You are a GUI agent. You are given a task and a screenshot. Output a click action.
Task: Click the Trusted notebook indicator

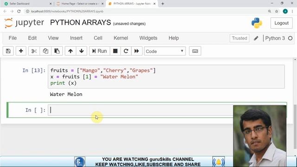(x=239, y=38)
